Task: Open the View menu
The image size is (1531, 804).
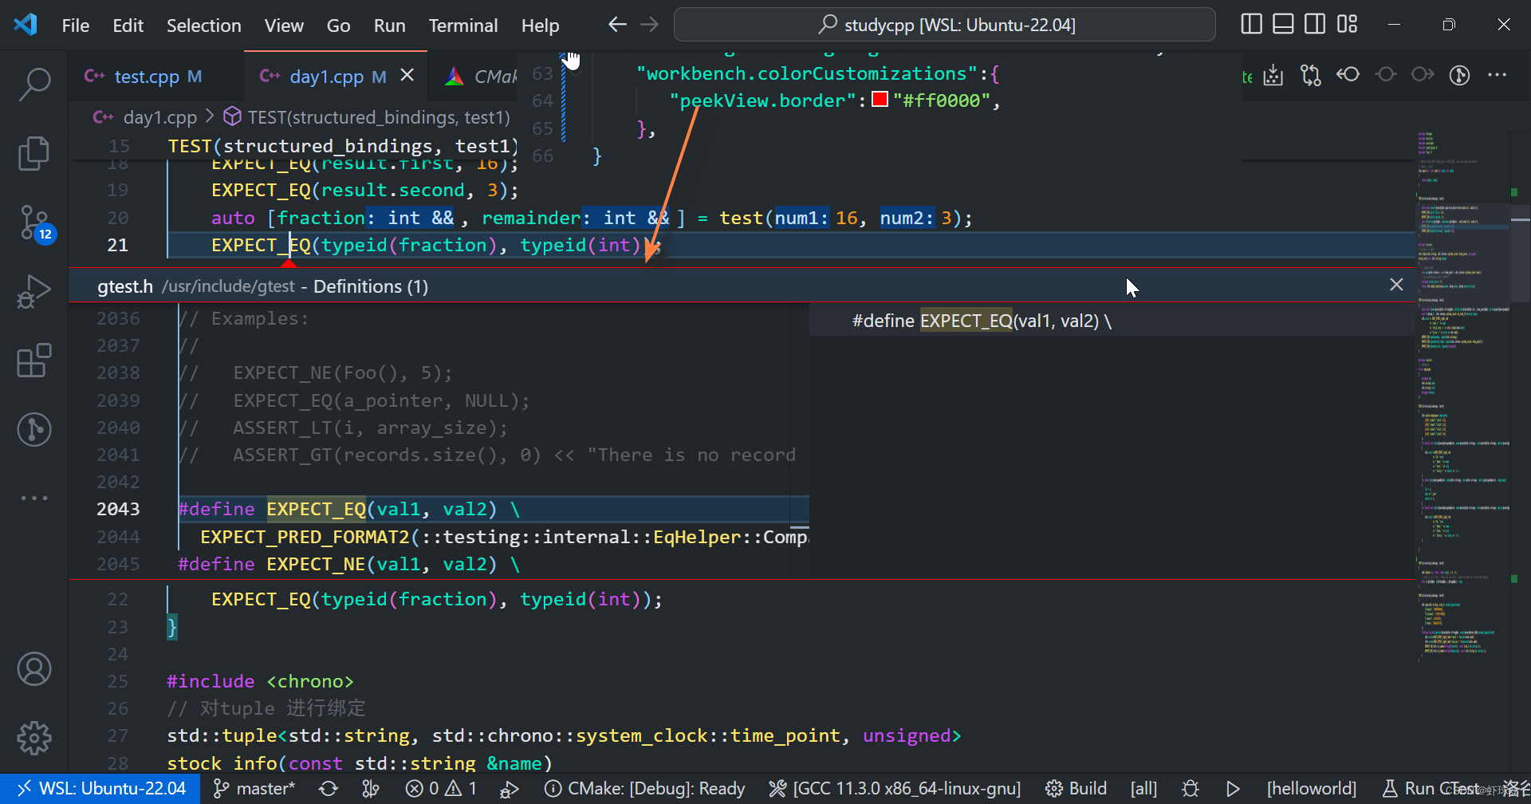Action: point(284,26)
